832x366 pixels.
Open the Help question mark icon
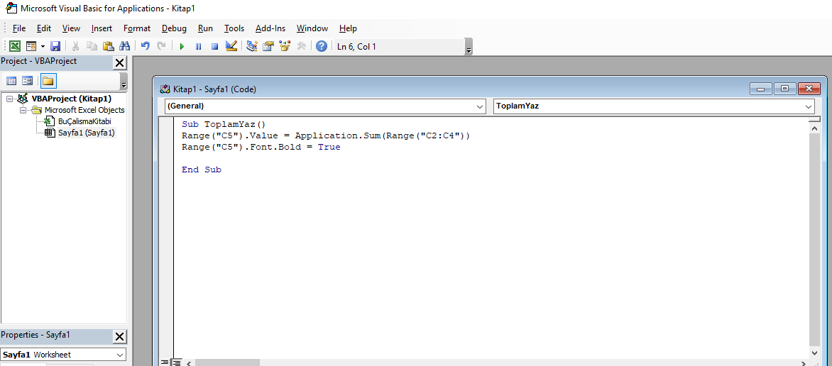321,46
